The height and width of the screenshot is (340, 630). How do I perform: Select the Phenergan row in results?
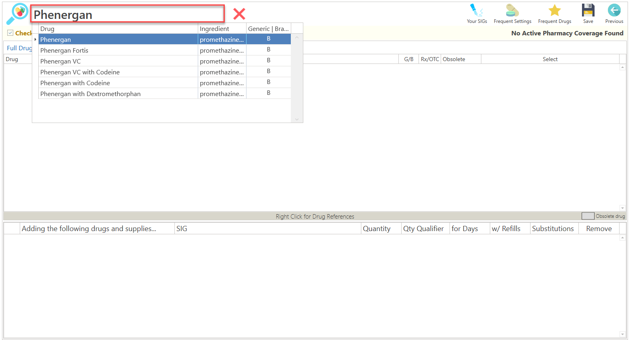click(x=164, y=39)
